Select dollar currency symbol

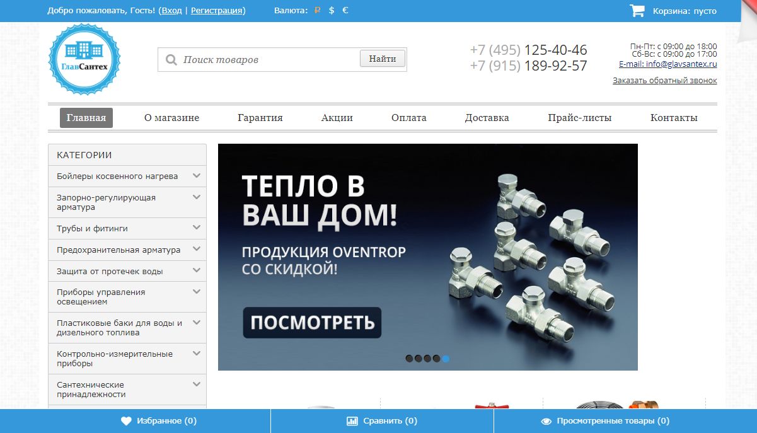(332, 11)
